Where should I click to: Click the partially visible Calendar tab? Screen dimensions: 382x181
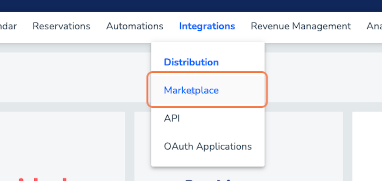[8, 26]
